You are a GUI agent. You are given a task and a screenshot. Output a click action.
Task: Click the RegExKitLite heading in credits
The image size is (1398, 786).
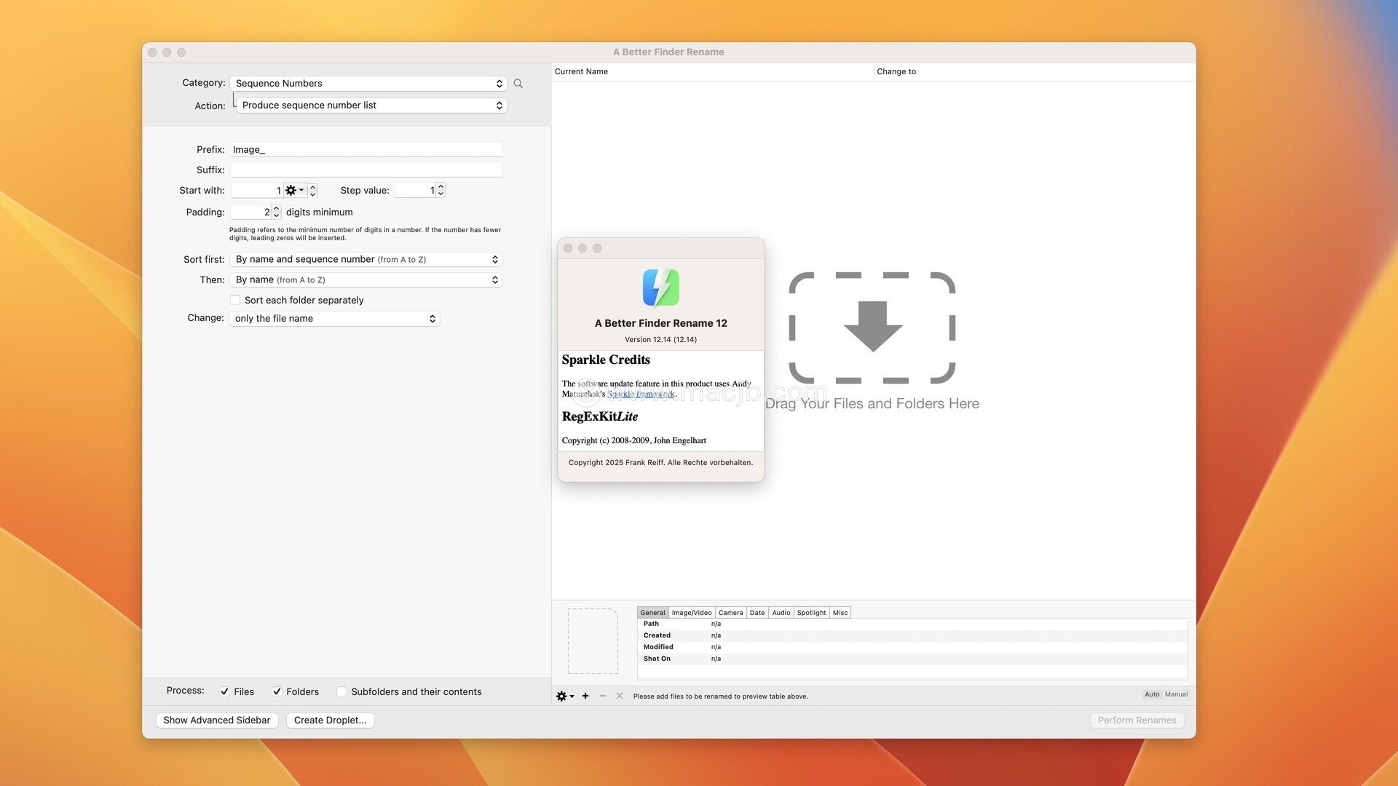click(x=600, y=417)
